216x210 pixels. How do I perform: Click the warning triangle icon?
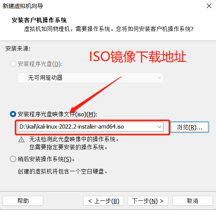pos(21,139)
